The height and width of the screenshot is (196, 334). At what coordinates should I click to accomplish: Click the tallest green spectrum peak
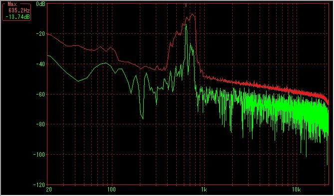[186, 25]
